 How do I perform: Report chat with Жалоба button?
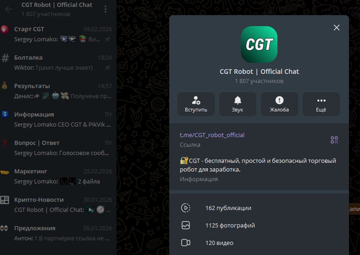click(x=279, y=104)
